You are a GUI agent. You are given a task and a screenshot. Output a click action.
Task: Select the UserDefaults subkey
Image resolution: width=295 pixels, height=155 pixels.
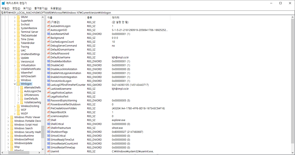(31, 99)
